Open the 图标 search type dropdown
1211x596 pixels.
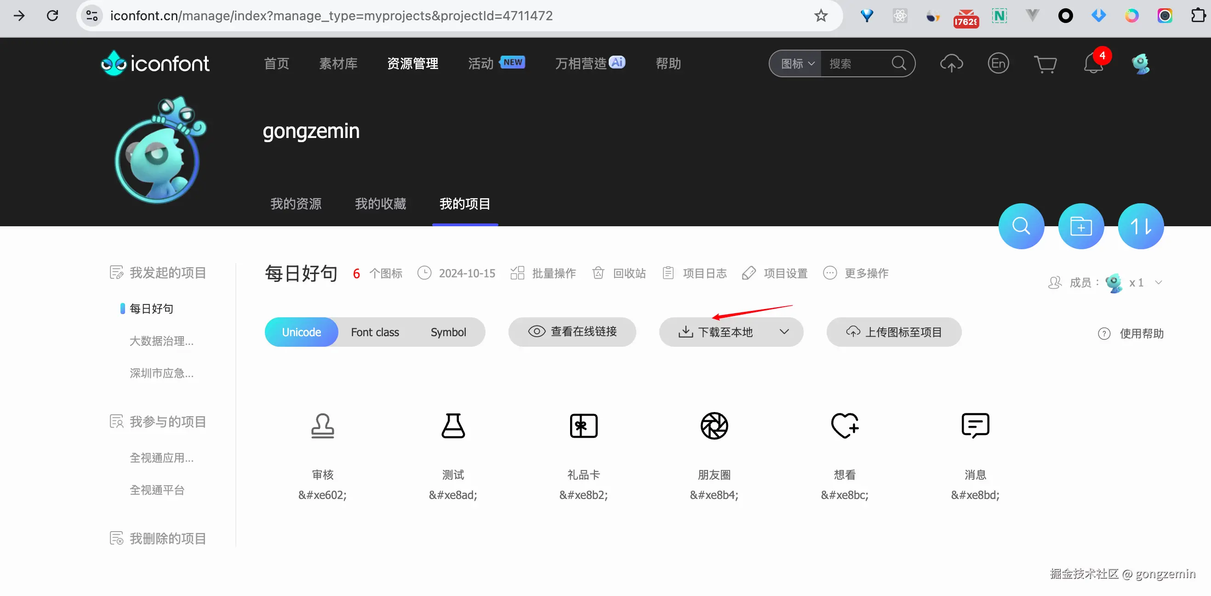click(797, 64)
